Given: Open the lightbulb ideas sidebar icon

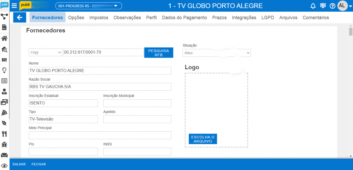Looking at the screenshot, I should [x=4, y=70].
